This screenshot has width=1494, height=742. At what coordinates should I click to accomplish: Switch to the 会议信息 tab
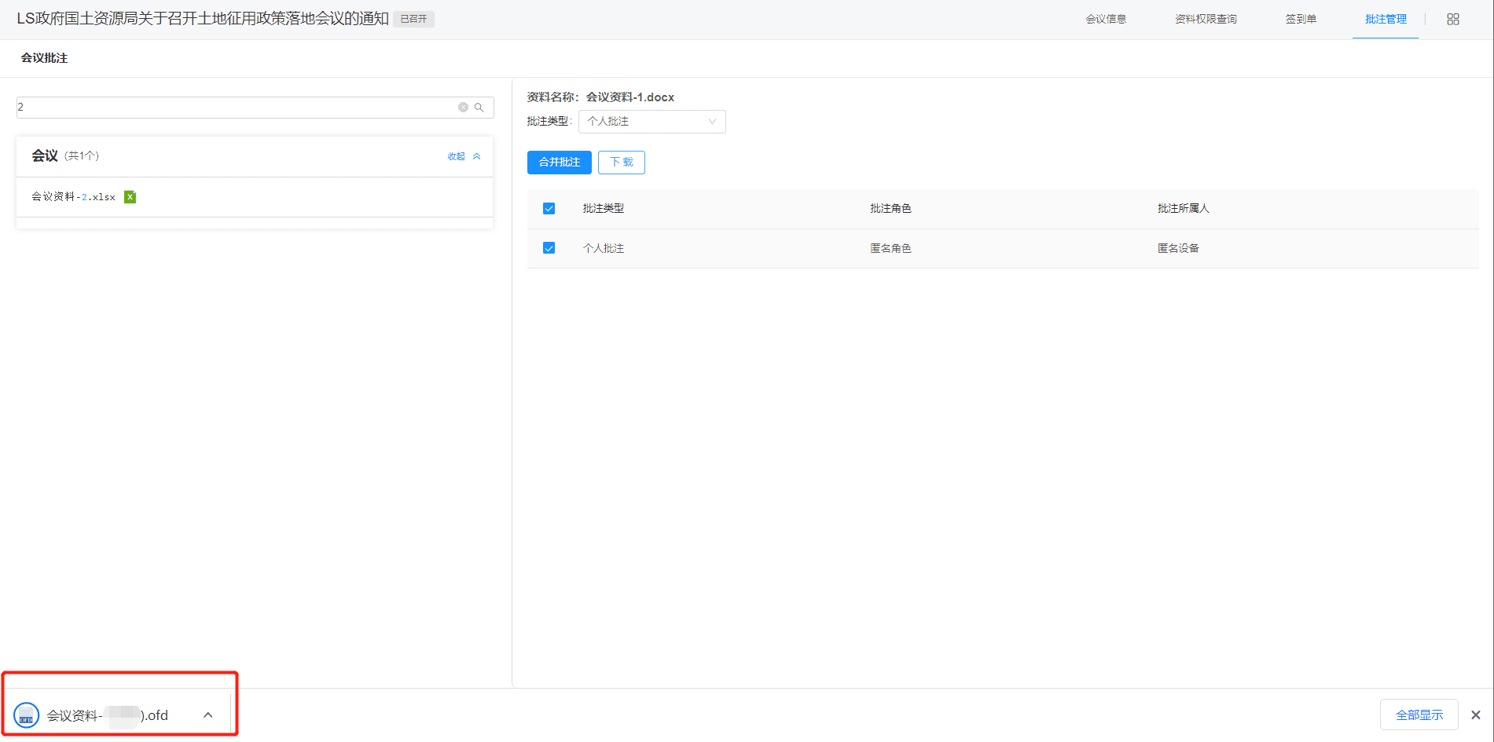click(1106, 19)
